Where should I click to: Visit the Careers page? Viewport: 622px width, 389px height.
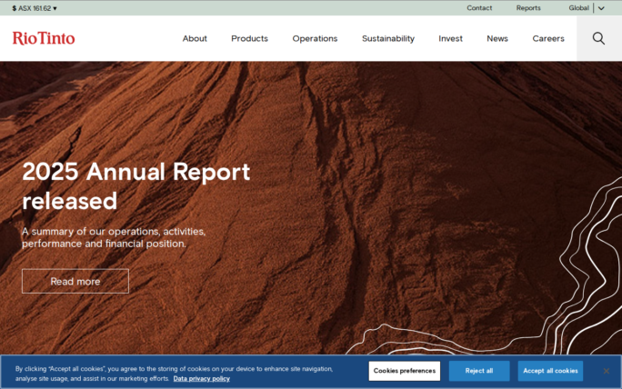pyautogui.click(x=548, y=38)
